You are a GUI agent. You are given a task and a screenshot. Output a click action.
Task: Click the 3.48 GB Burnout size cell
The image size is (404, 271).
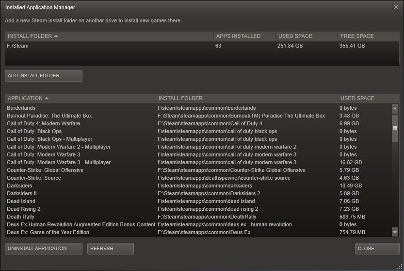[x=349, y=116]
